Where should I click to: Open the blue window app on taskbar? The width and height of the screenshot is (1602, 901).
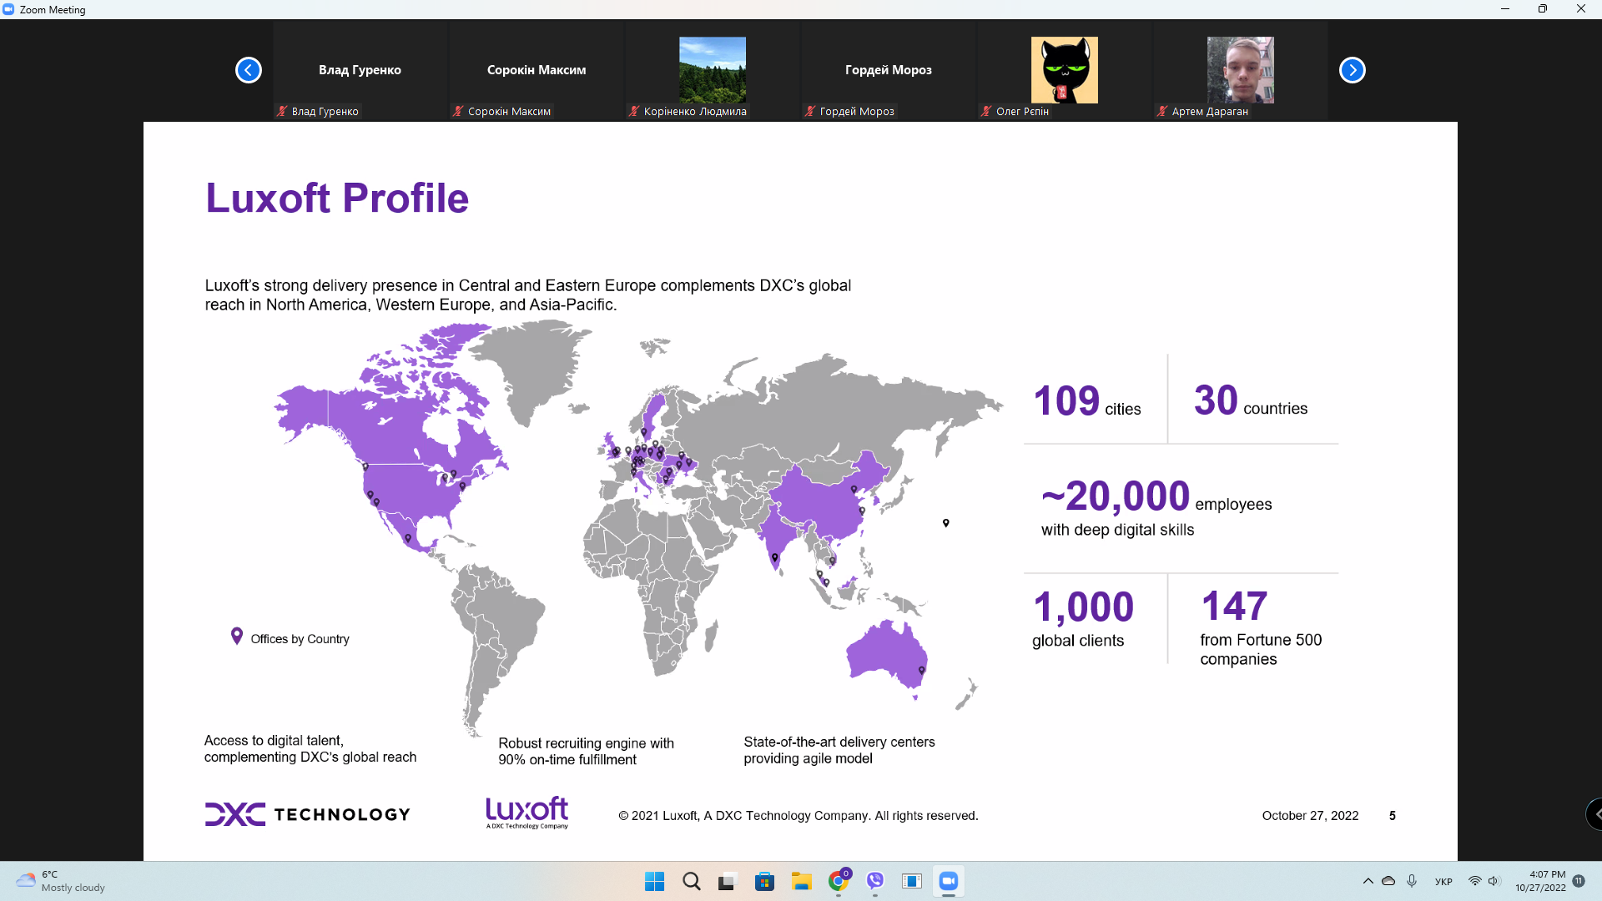[912, 881]
